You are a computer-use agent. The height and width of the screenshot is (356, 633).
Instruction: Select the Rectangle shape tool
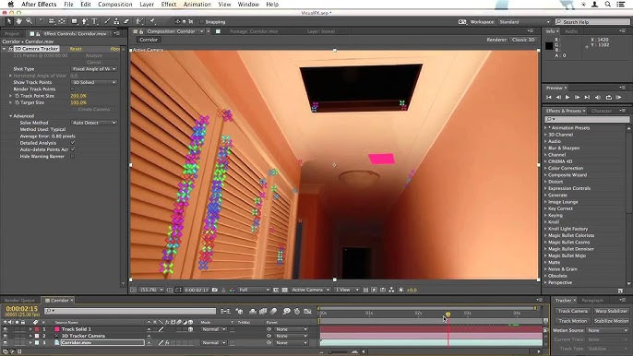coord(74,21)
